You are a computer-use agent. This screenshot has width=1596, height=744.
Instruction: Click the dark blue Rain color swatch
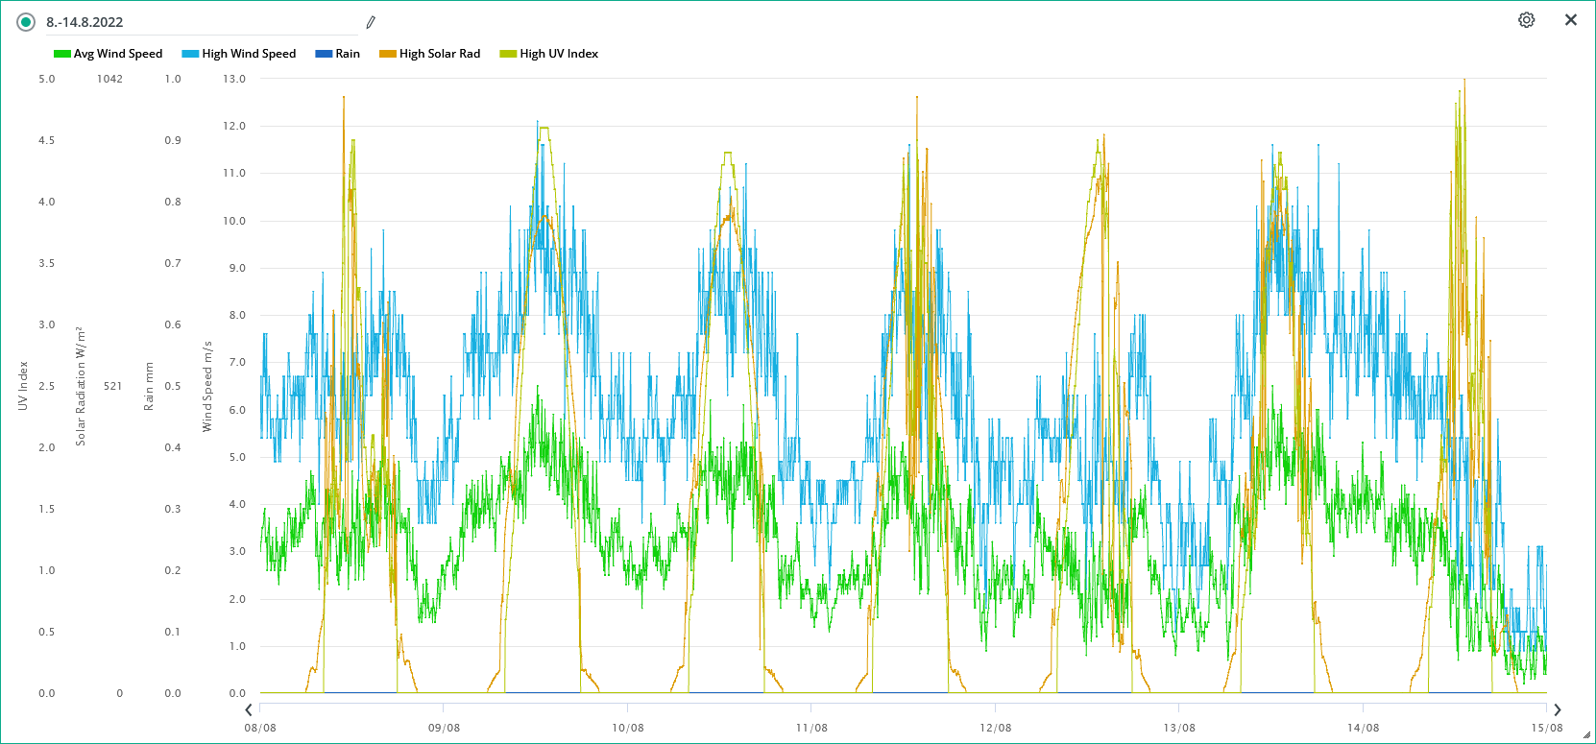324,54
